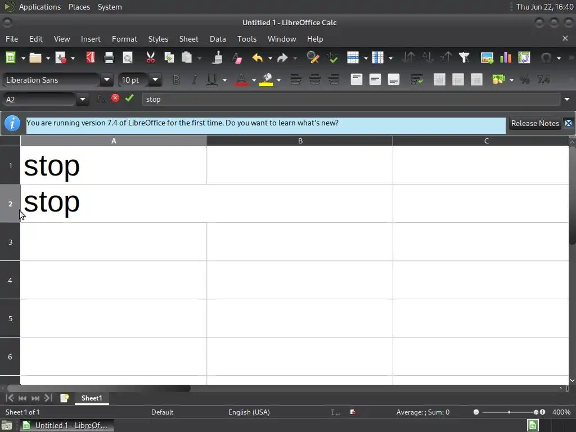Toggle Italic formatting

click(x=194, y=80)
